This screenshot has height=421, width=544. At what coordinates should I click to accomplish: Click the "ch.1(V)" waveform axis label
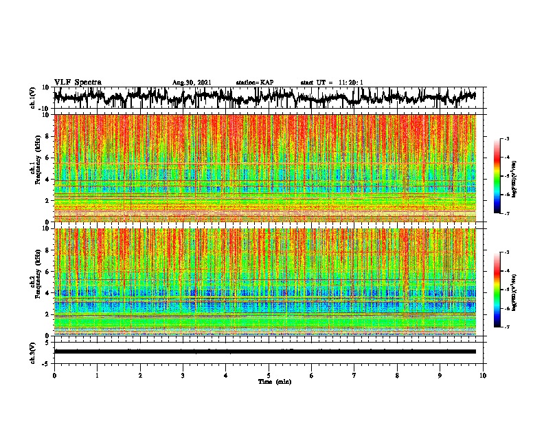click(33, 98)
